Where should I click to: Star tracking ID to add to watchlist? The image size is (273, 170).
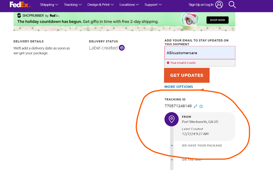[x=201, y=106]
